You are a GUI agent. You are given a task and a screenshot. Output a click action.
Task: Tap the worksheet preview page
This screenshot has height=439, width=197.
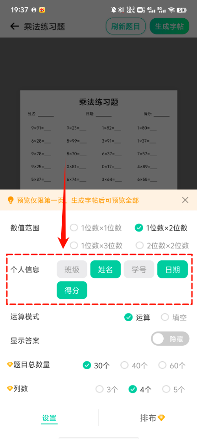(x=99, y=140)
